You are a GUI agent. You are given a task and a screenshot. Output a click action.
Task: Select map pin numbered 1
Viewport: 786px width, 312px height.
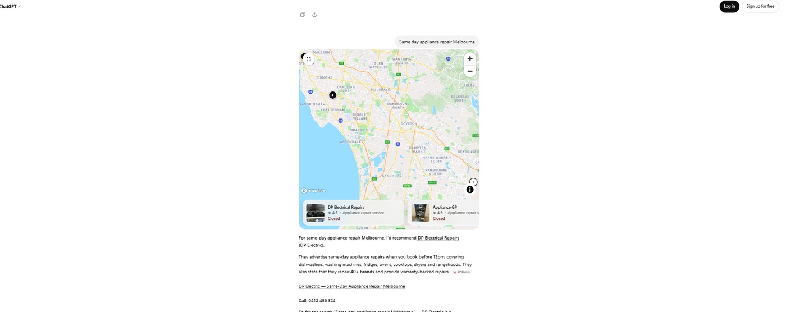[473, 182]
